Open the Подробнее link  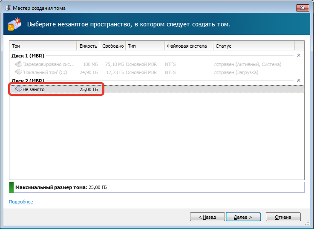tap(21, 202)
